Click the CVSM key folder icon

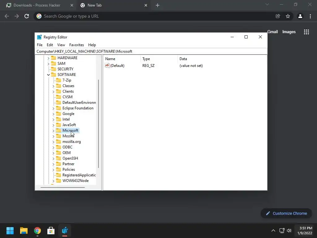tap(59, 97)
